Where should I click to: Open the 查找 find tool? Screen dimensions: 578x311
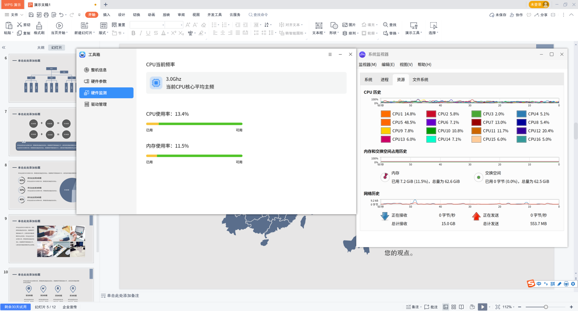point(389,25)
